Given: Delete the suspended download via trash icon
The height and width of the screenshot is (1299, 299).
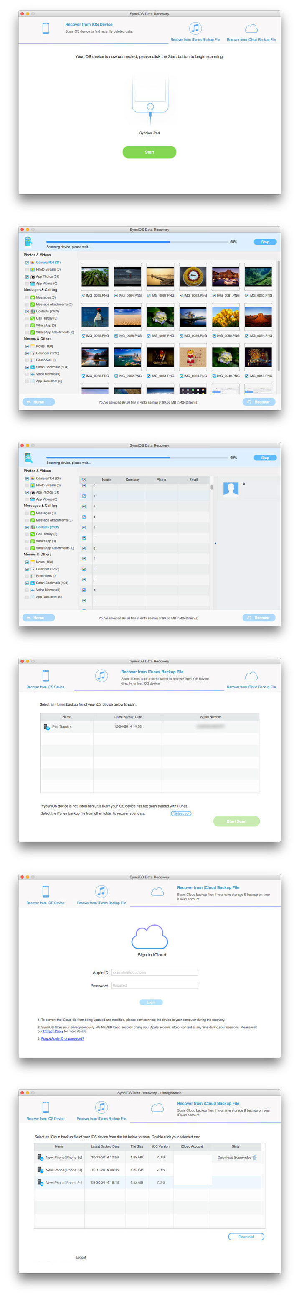Looking at the screenshot, I should point(255,1157).
